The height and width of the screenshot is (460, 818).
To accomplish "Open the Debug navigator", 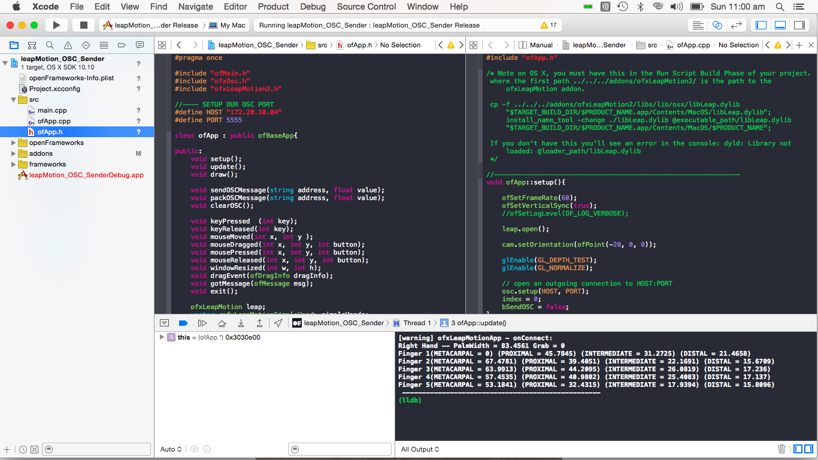I will pyautogui.click(x=104, y=45).
